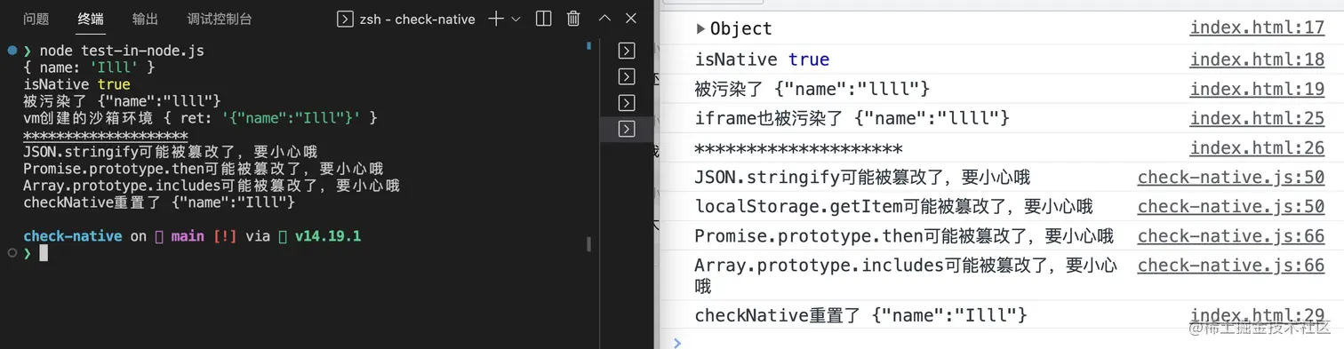The width and height of the screenshot is (1344, 349).
Task: Select the second terminal in side list
Action: (x=627, y=76)
